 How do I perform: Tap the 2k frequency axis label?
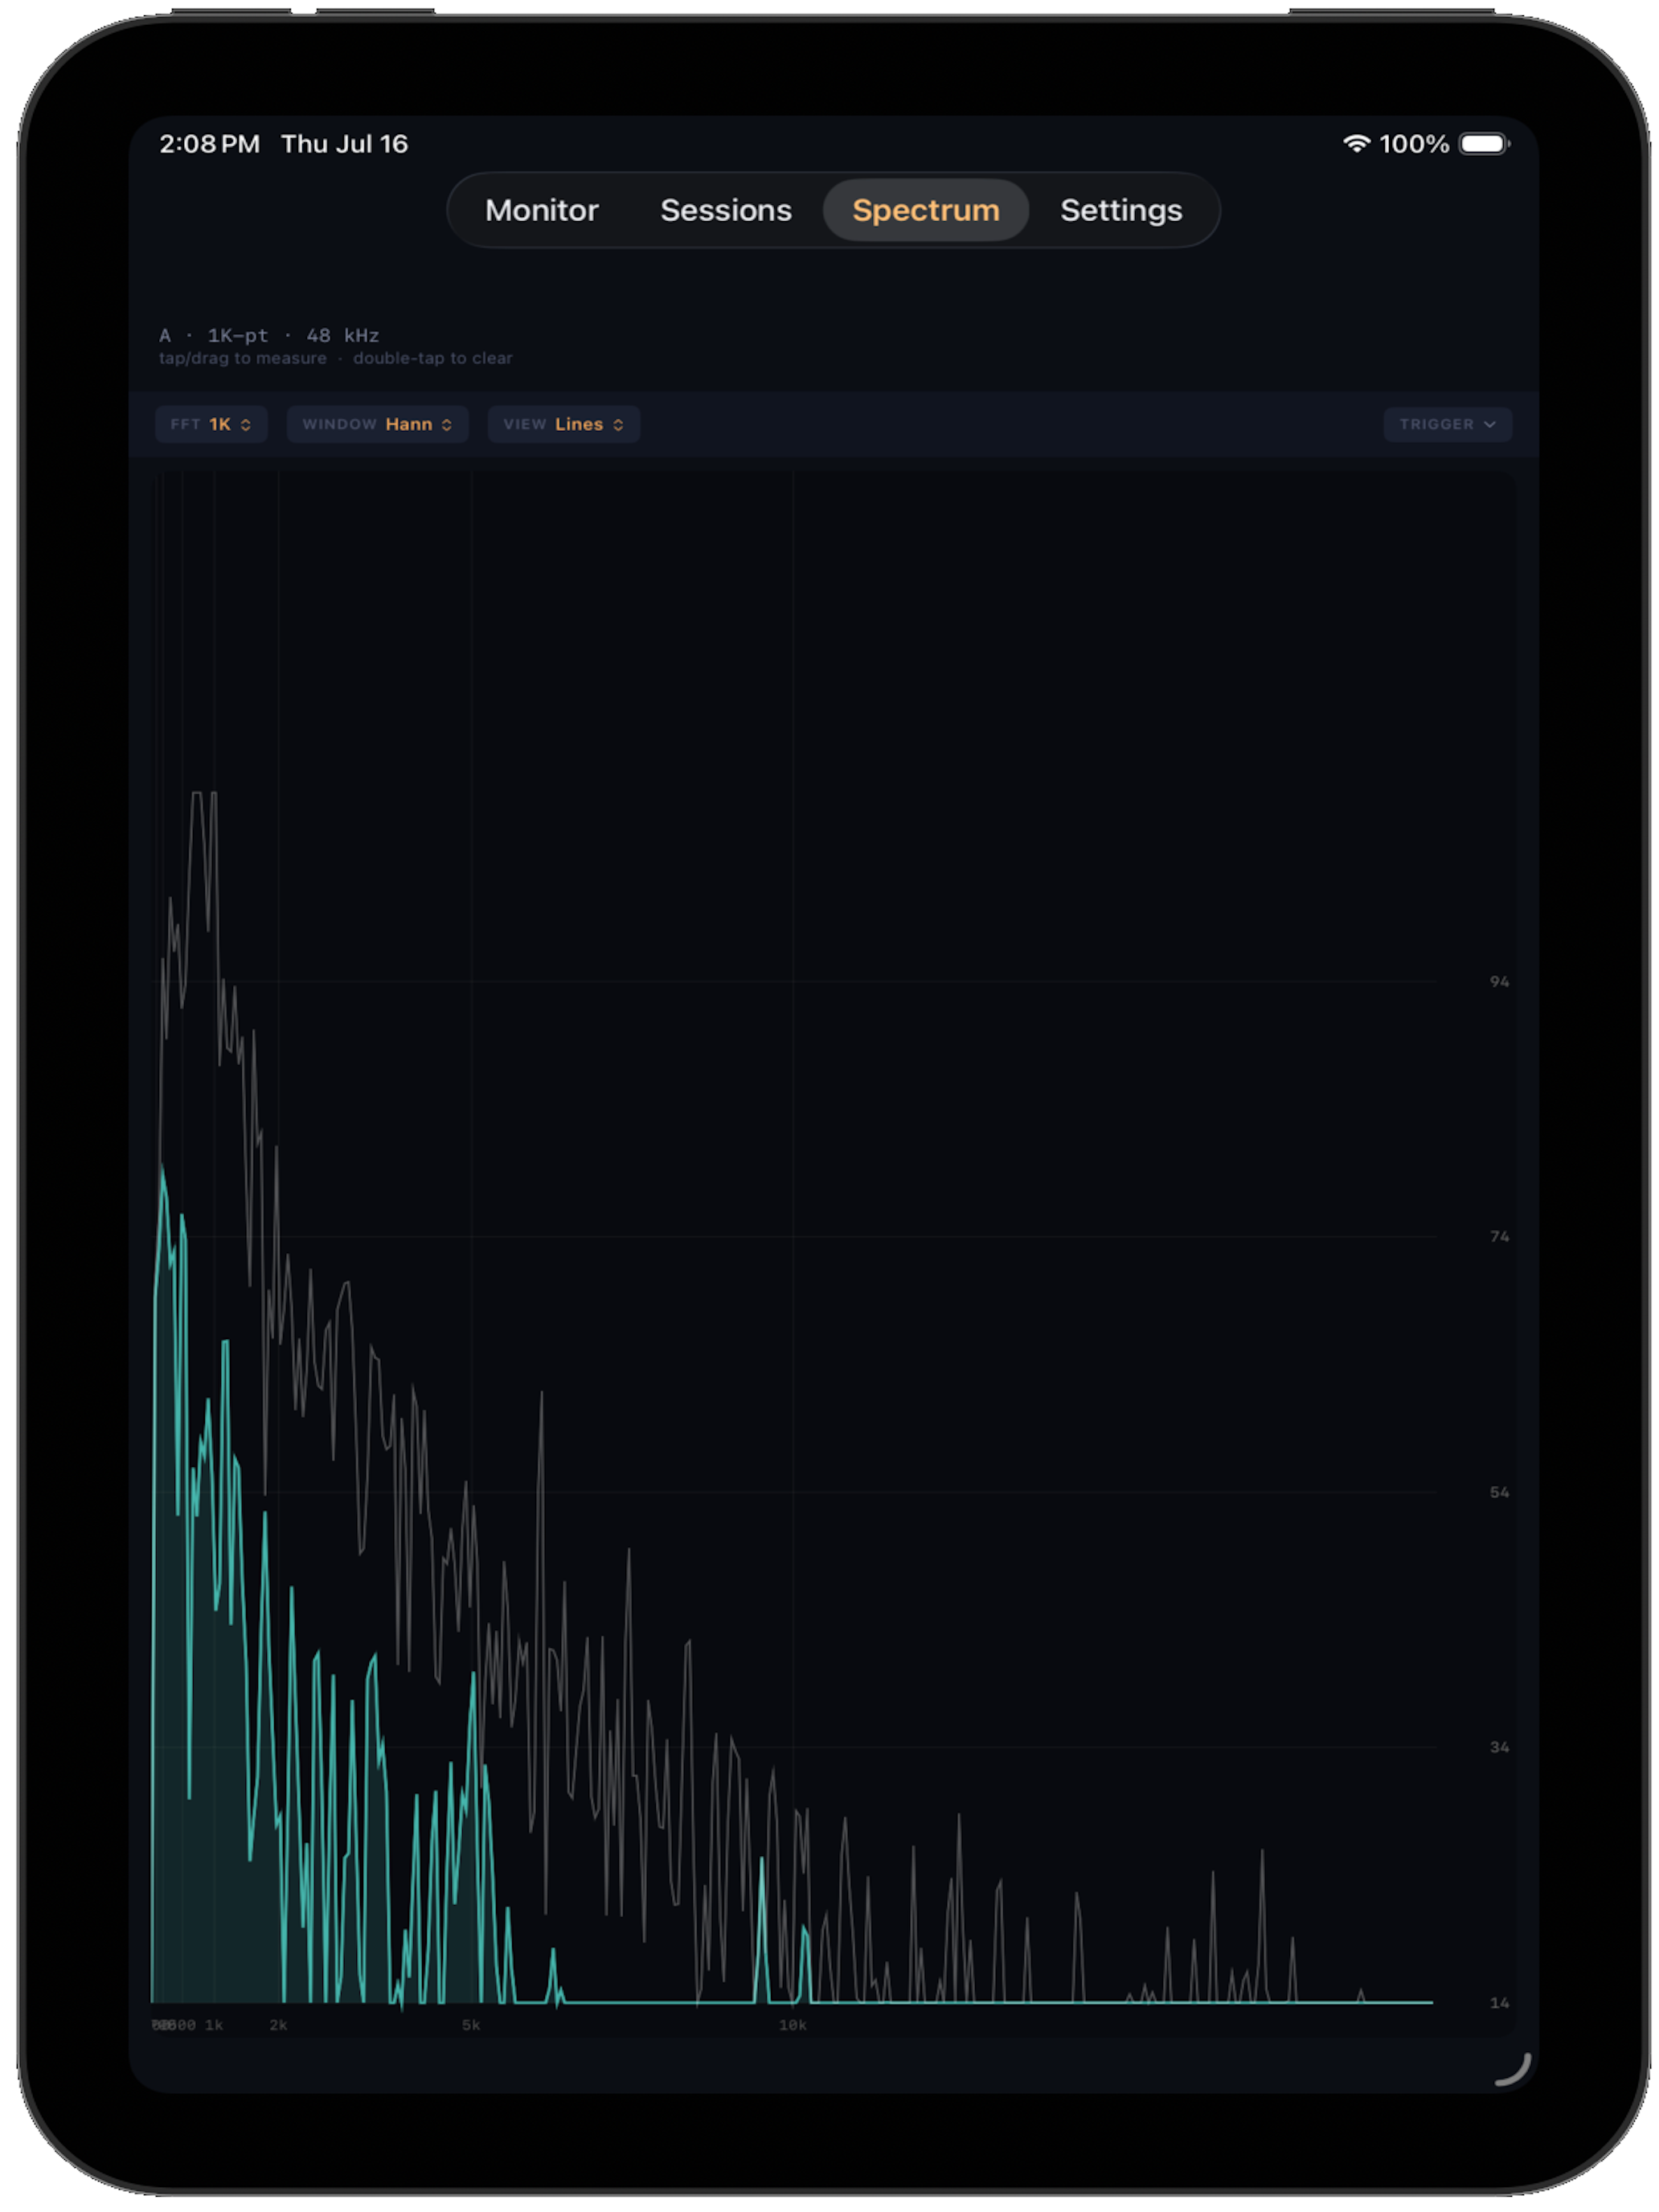point(278,2025)
